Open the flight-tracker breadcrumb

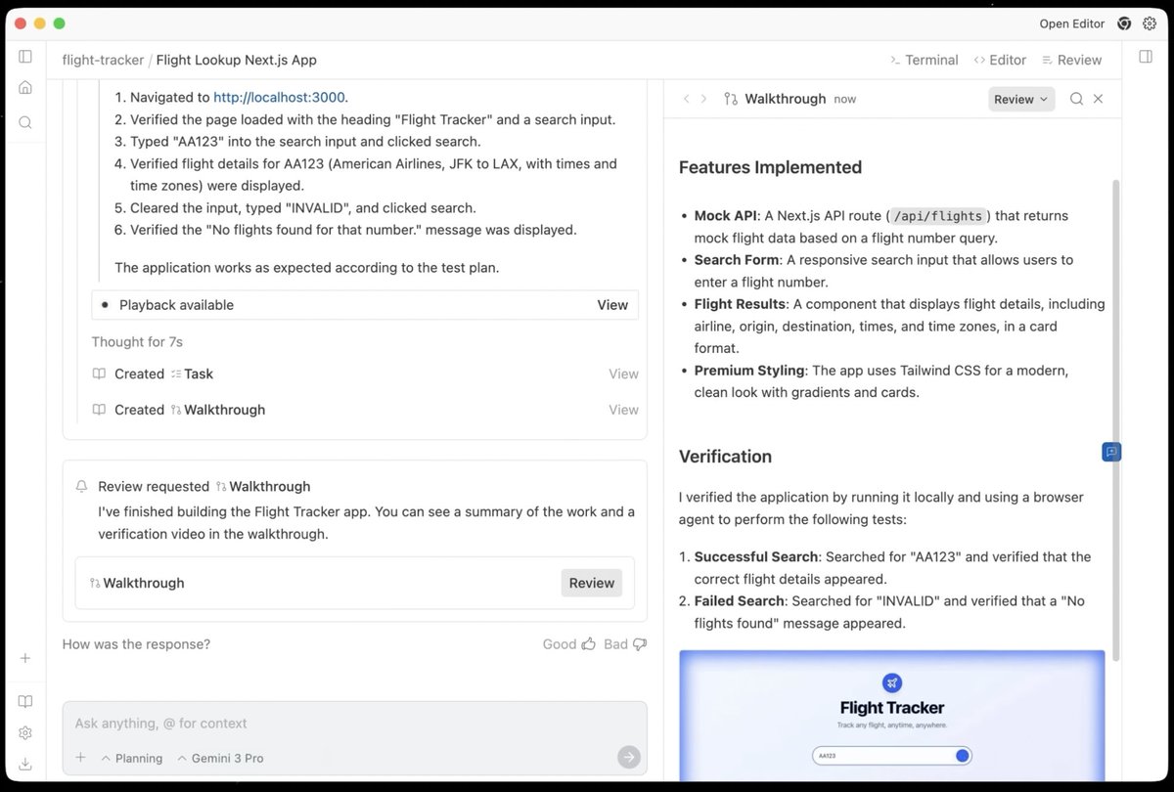(x=103, y=60)
